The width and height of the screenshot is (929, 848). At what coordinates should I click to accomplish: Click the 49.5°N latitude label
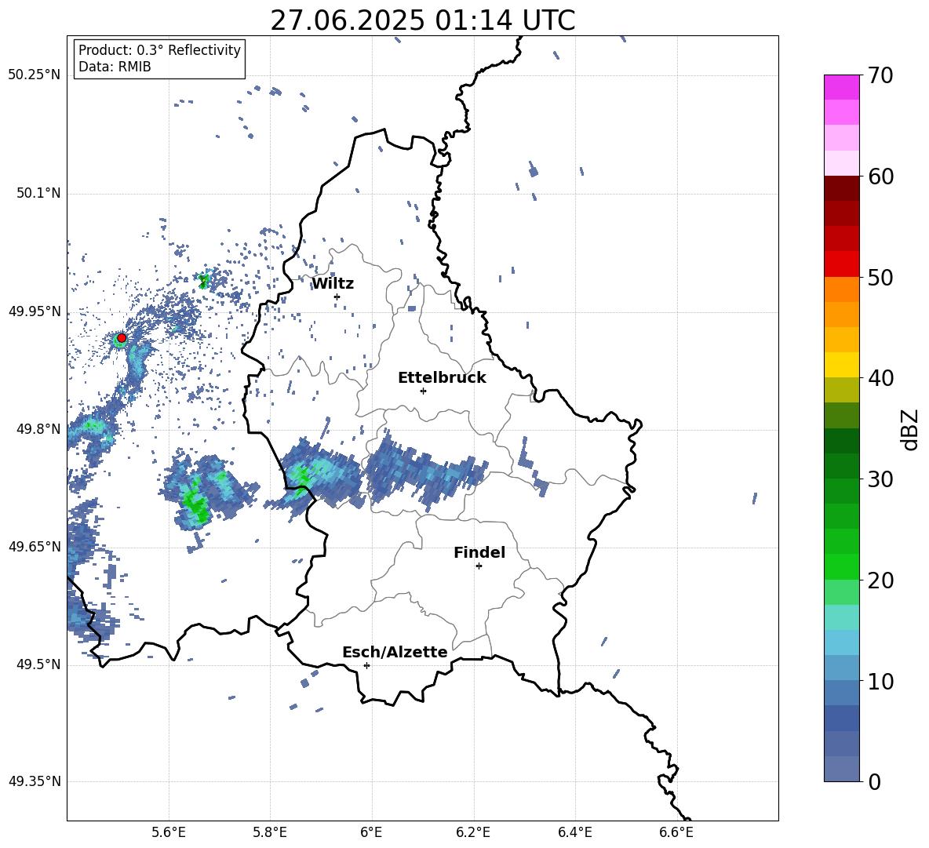point(38,664)
